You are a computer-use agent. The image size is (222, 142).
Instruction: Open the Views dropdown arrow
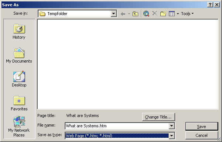(x=178, y=14)
